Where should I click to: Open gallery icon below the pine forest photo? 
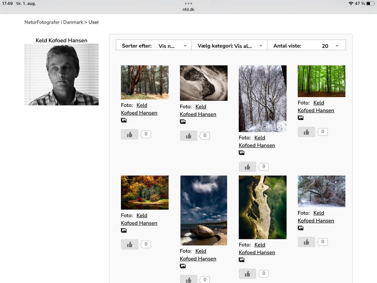click(x=124, y=120)
